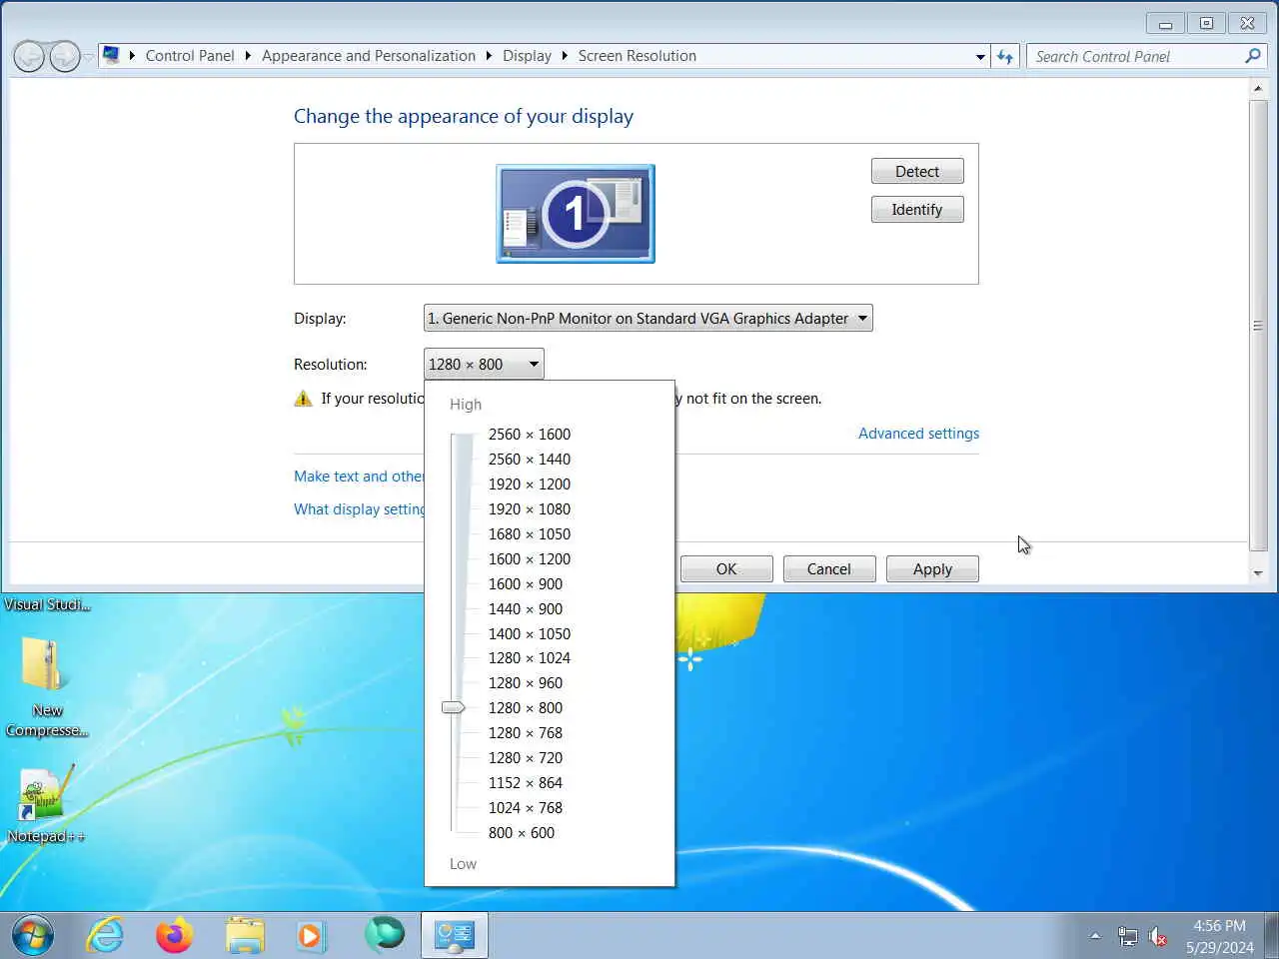Choose 1440 × 900 resolution
The image size is (1279, 959).
coord(526,609)
